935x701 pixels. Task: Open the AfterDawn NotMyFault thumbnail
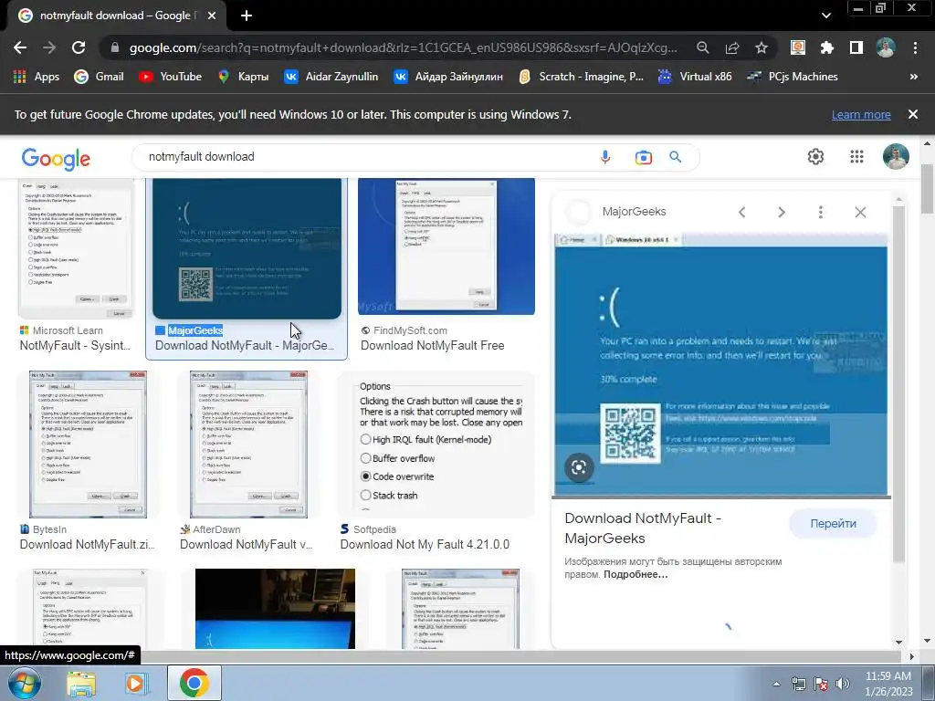248,445
